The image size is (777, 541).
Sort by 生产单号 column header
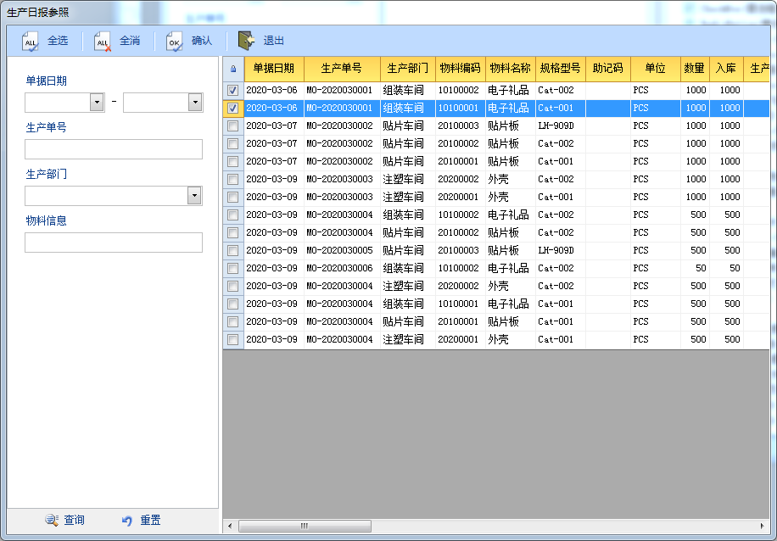click(x=342, y=69)
